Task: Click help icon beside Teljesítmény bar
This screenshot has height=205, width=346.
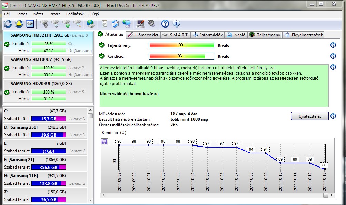Action: point(333,45)
